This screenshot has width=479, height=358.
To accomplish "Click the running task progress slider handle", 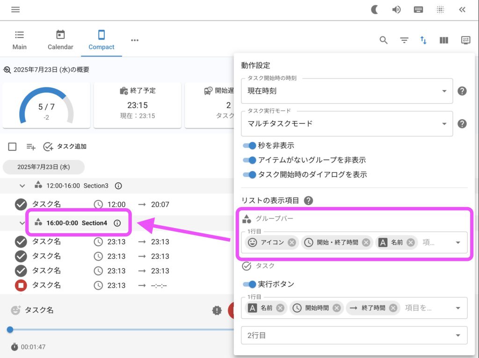I will click(10, 329).
